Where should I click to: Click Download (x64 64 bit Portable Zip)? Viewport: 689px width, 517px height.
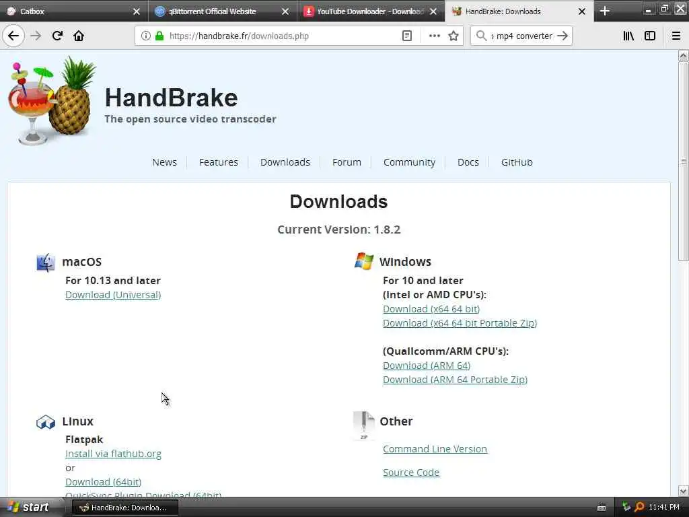click(x=460, y=323)
